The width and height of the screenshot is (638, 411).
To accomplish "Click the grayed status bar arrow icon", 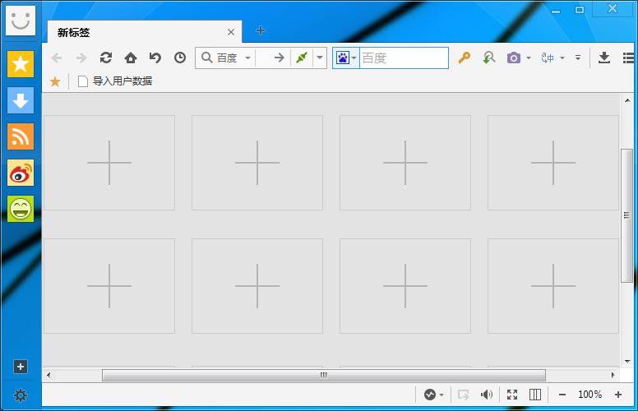I will pyautogui.click(x=463, y=395).
